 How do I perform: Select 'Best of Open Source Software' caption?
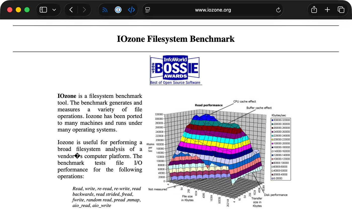point(175,83)
